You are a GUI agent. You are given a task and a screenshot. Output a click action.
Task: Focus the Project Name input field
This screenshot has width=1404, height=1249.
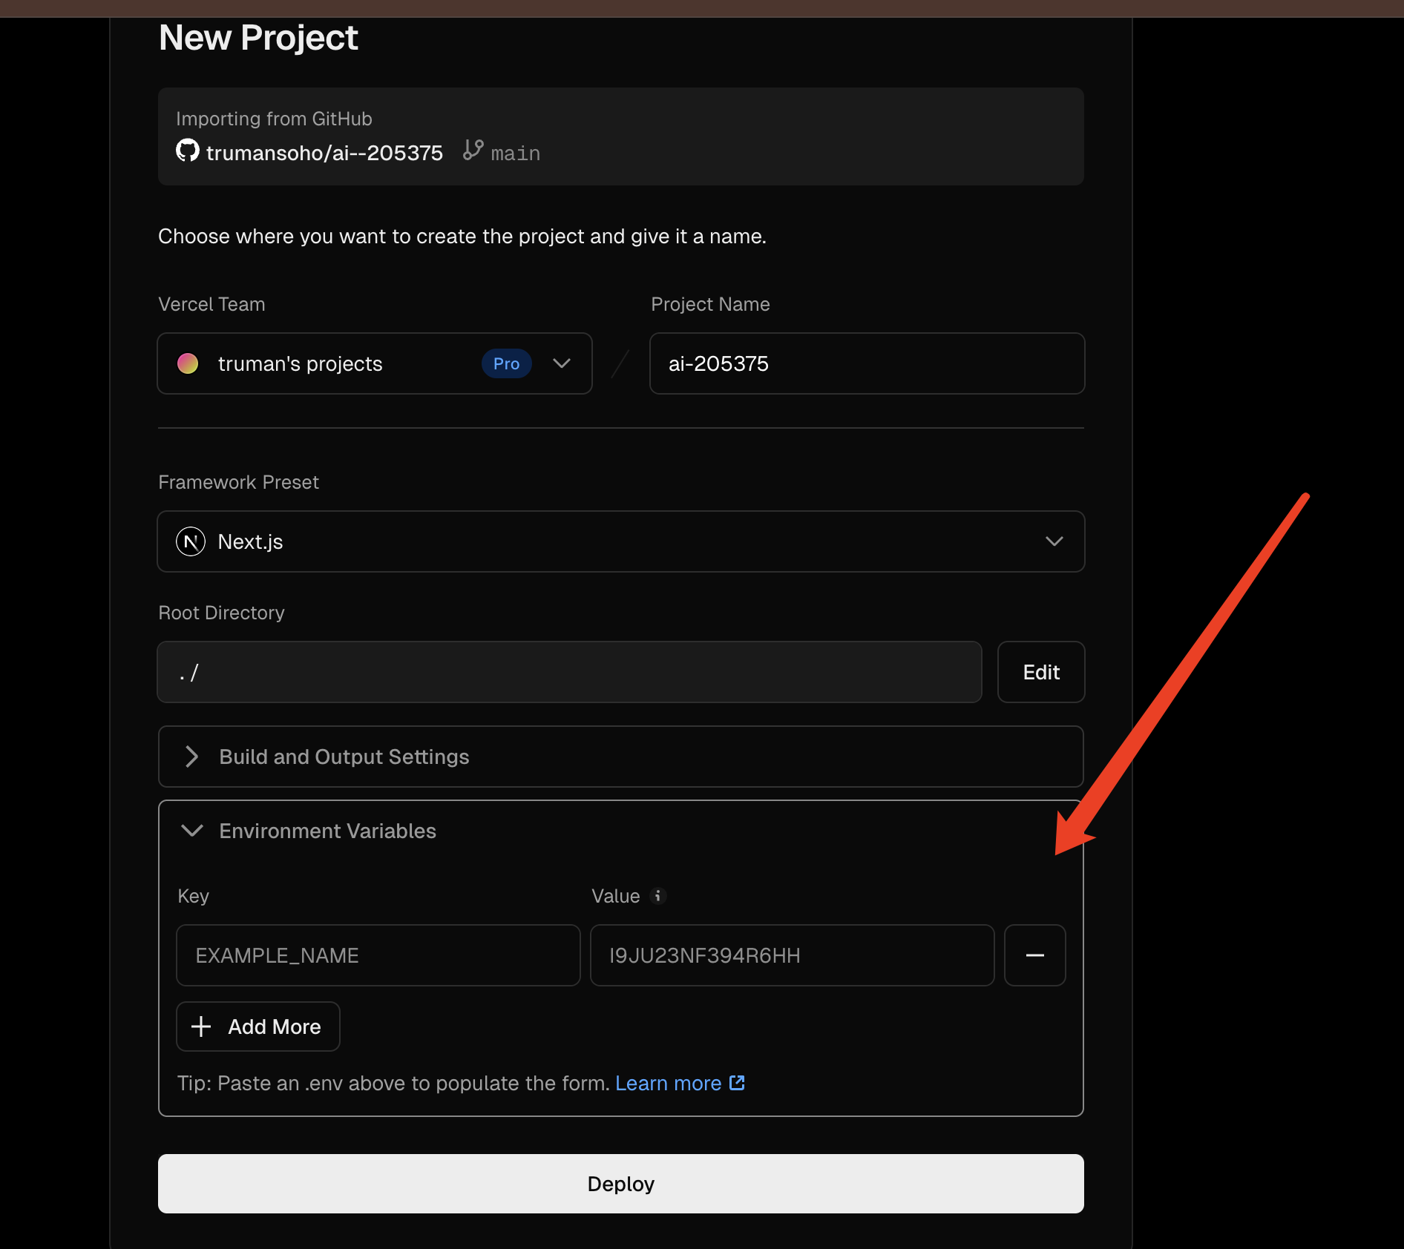click(867, 363)
